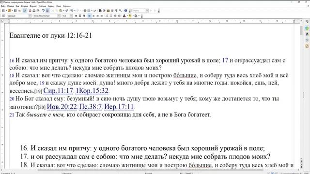Toggle bulleted list
Viewport: 310px width, 174px height.
[x=111, y=16]
